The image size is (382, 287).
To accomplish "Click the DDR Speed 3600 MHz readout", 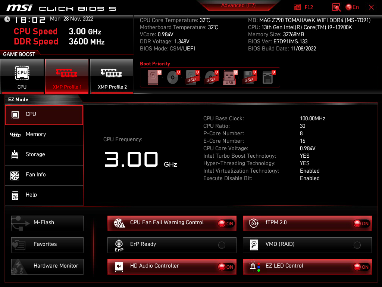I will (59, 41).
